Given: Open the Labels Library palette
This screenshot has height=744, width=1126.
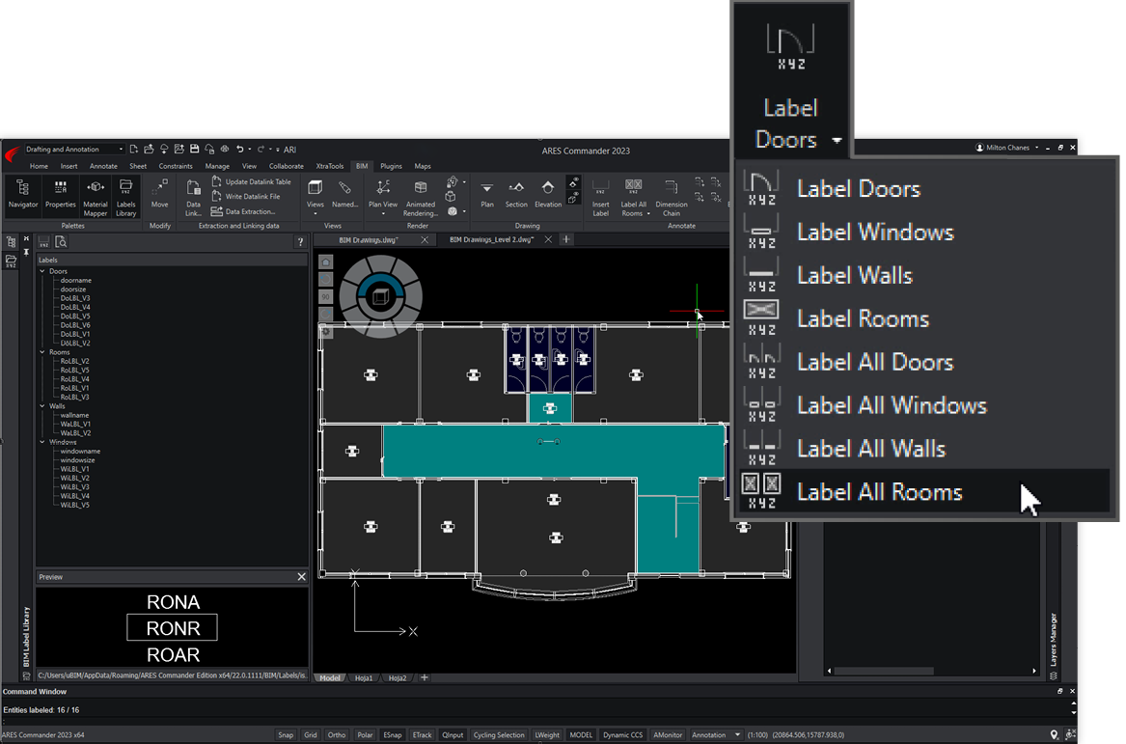Looking at the screenshot, I should 125,198.
